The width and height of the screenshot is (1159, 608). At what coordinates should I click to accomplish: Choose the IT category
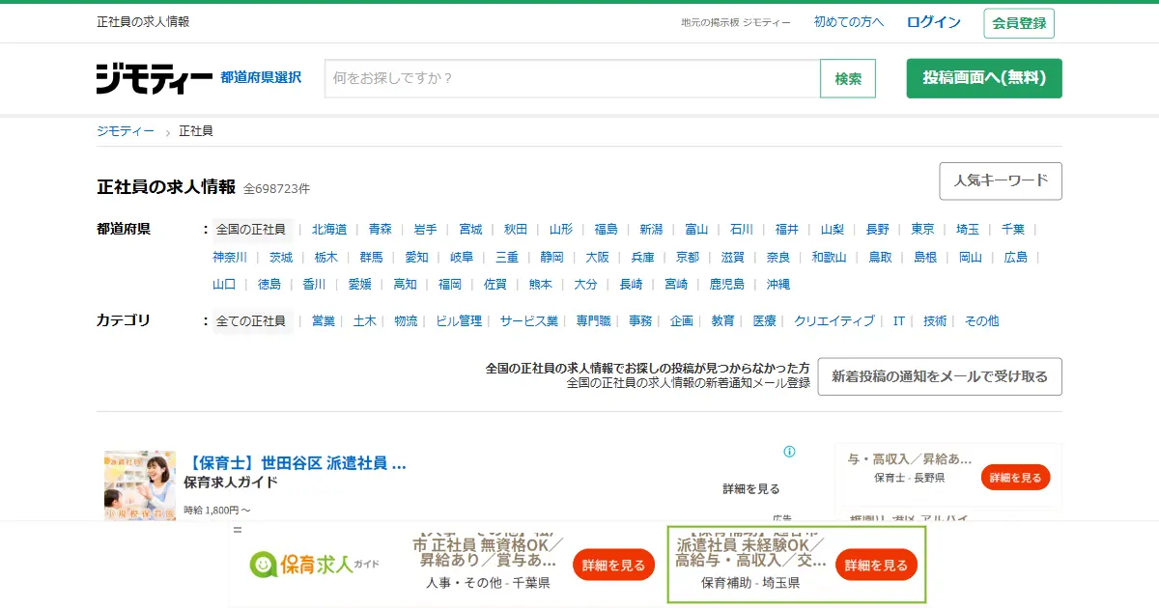coord(899,321)
